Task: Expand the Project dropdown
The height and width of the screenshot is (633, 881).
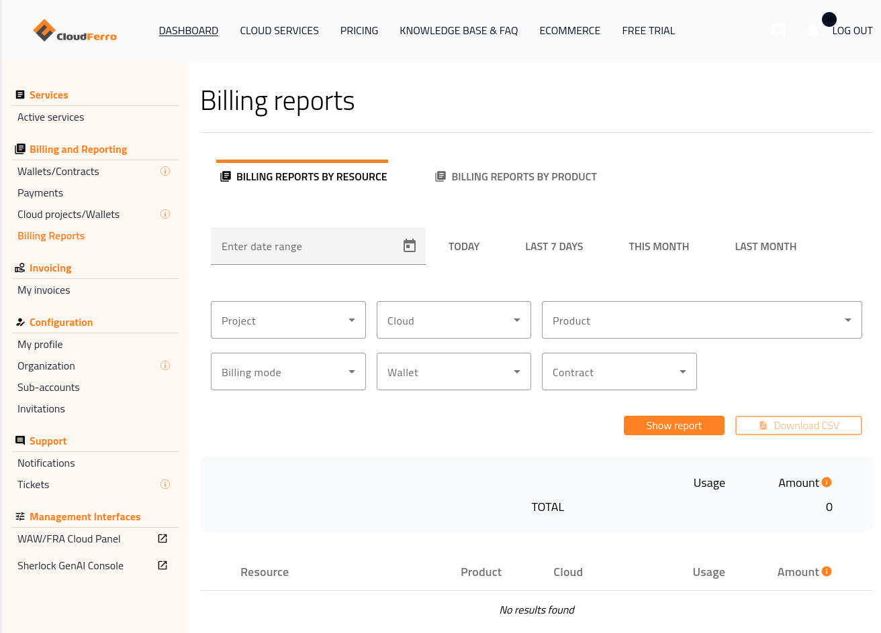Action: [288, 320]
